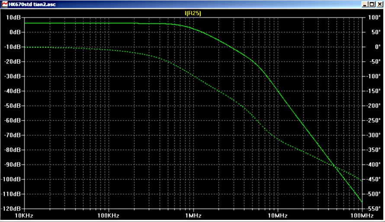Image resolution: width=385 pixels, height=222 pixels.
Task: Click the -350° phase axis label
Action: point(373,150)
